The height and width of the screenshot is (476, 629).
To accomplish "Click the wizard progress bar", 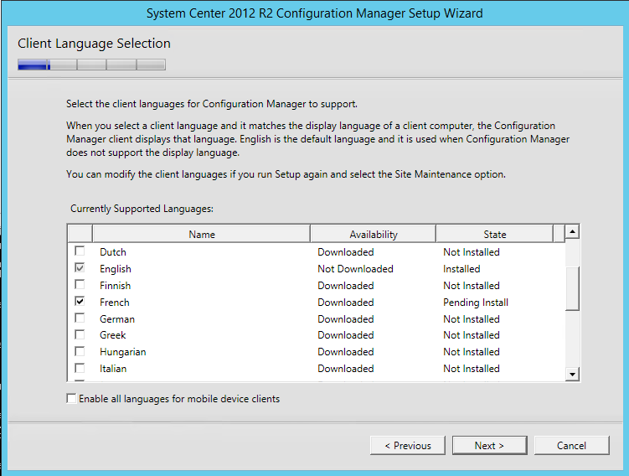I will [x=91, y=65].
